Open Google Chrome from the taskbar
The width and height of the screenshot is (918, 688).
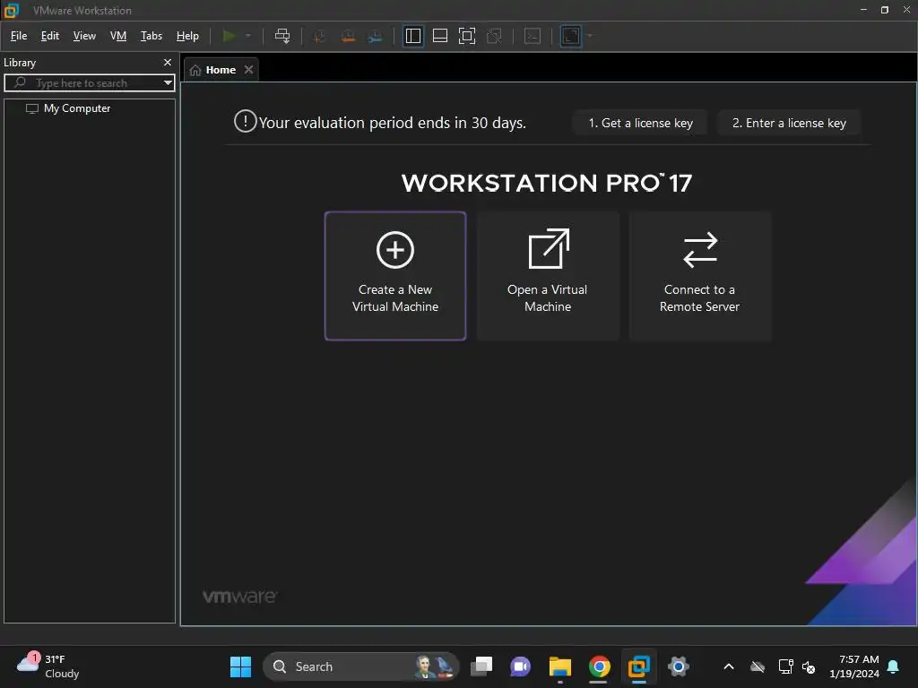tap(600, 666)
